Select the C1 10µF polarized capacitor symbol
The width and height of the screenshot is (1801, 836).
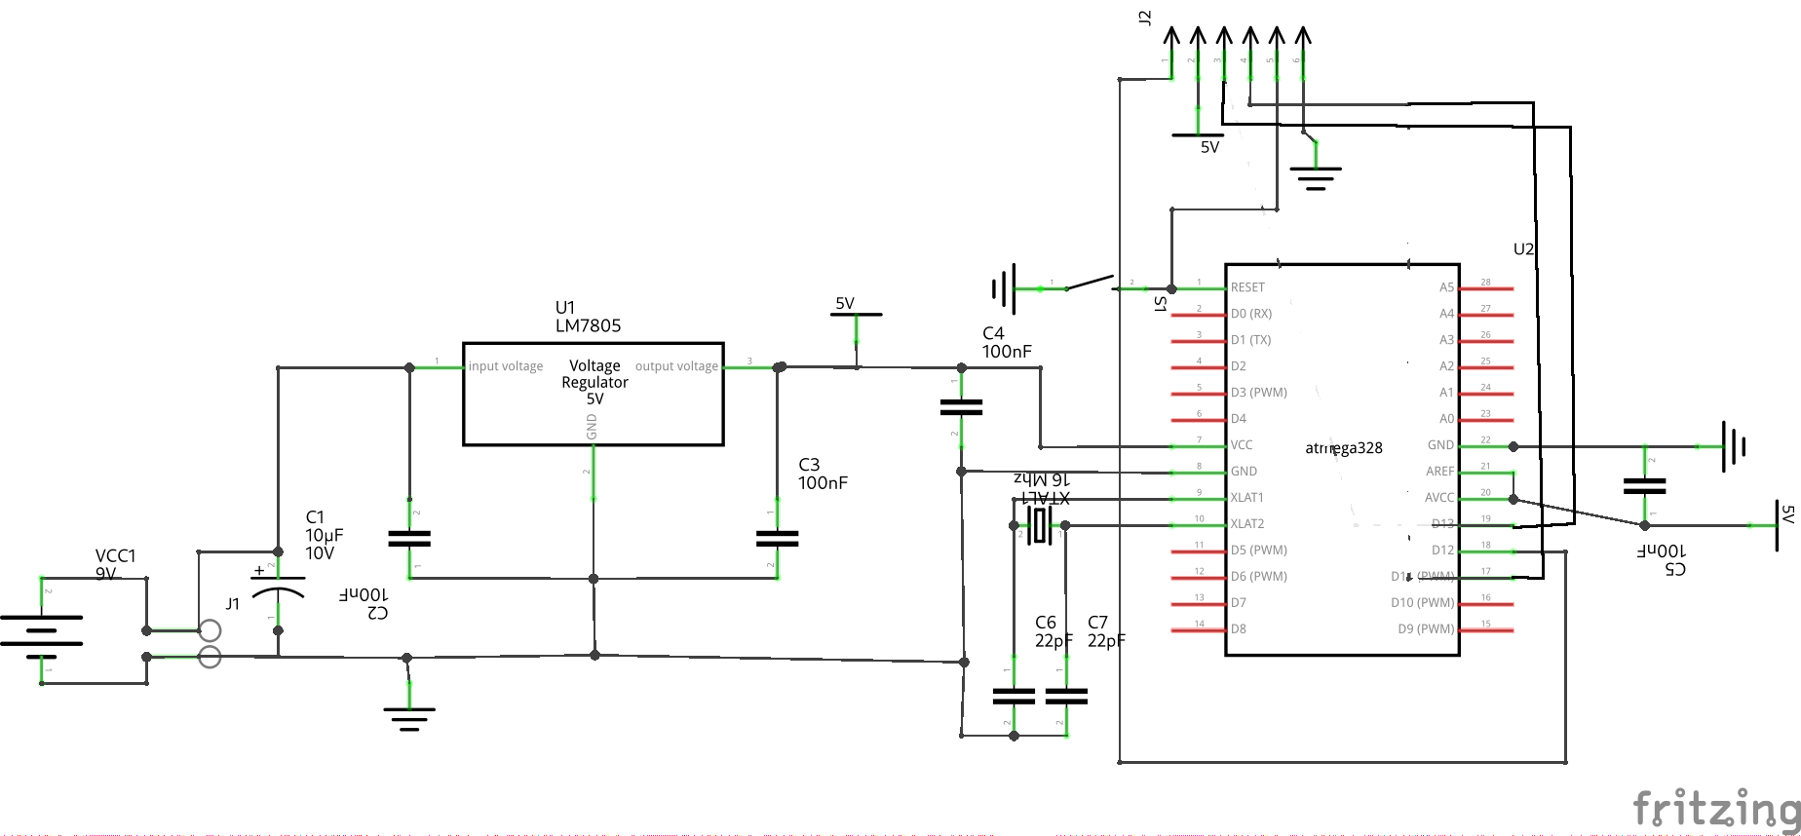[x=278, y=589]
